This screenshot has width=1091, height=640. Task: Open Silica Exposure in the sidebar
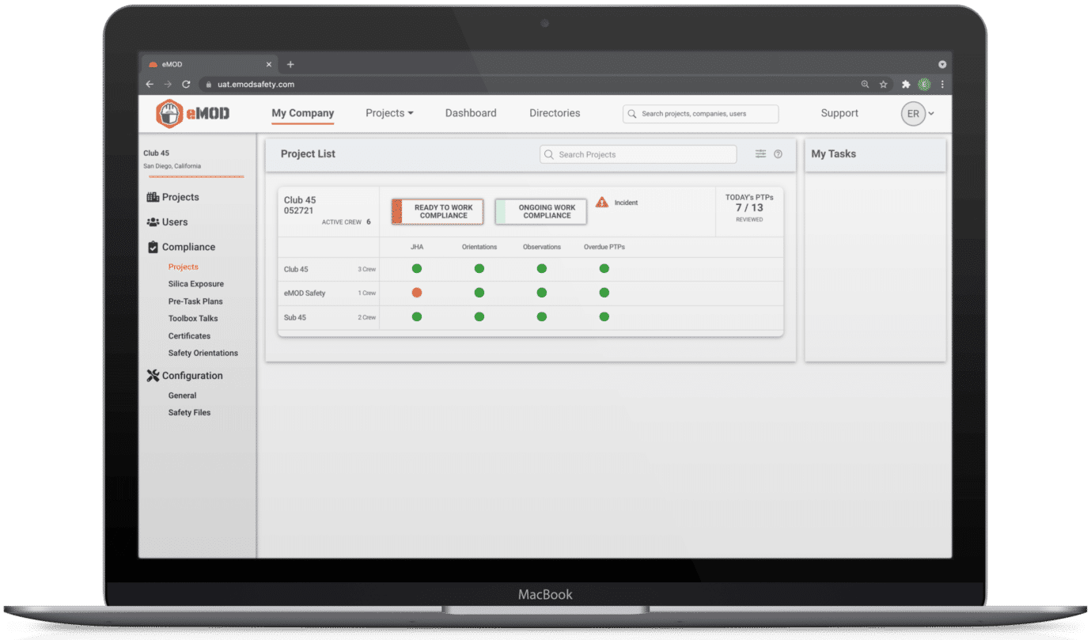195,284
